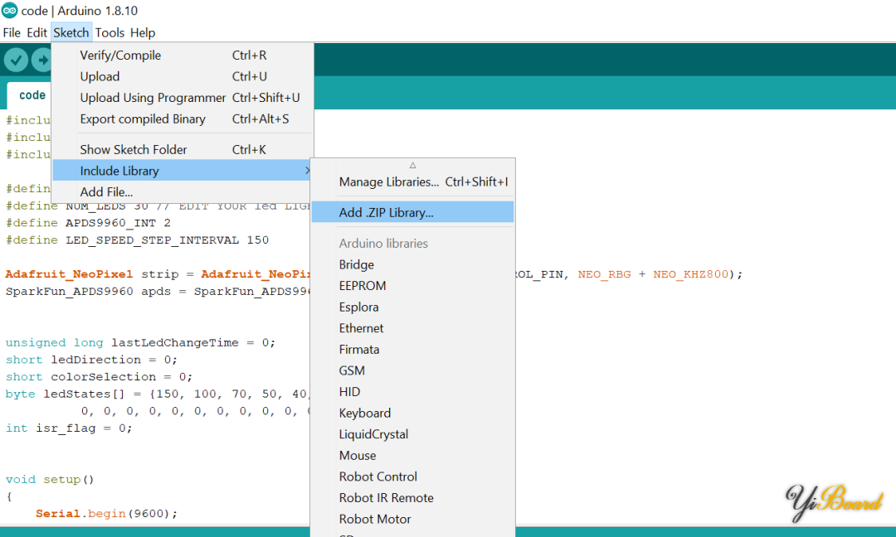Include the Firmata library
The image size is (896, 537).
tap(412, 349)
